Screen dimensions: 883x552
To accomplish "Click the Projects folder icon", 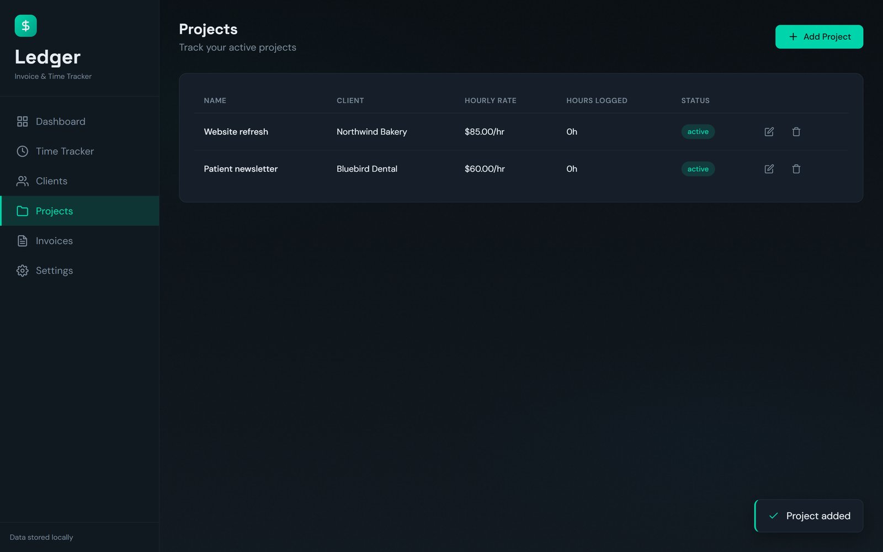I will pyautogui.click(x=22, y=211).
